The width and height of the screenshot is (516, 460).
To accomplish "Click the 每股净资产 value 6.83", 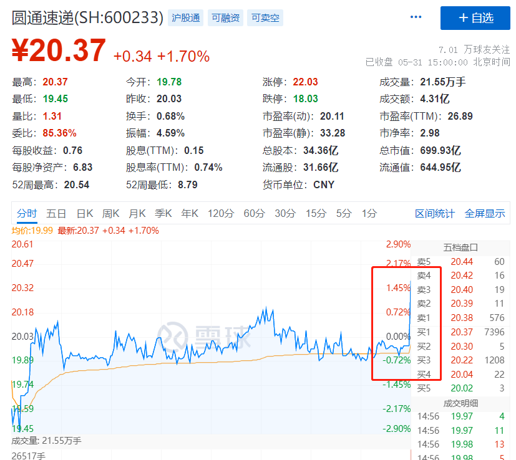I will (x=82, y=168).
